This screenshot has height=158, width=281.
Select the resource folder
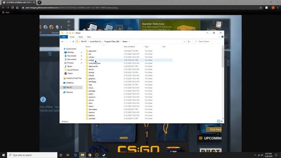[x=92, y=97]
